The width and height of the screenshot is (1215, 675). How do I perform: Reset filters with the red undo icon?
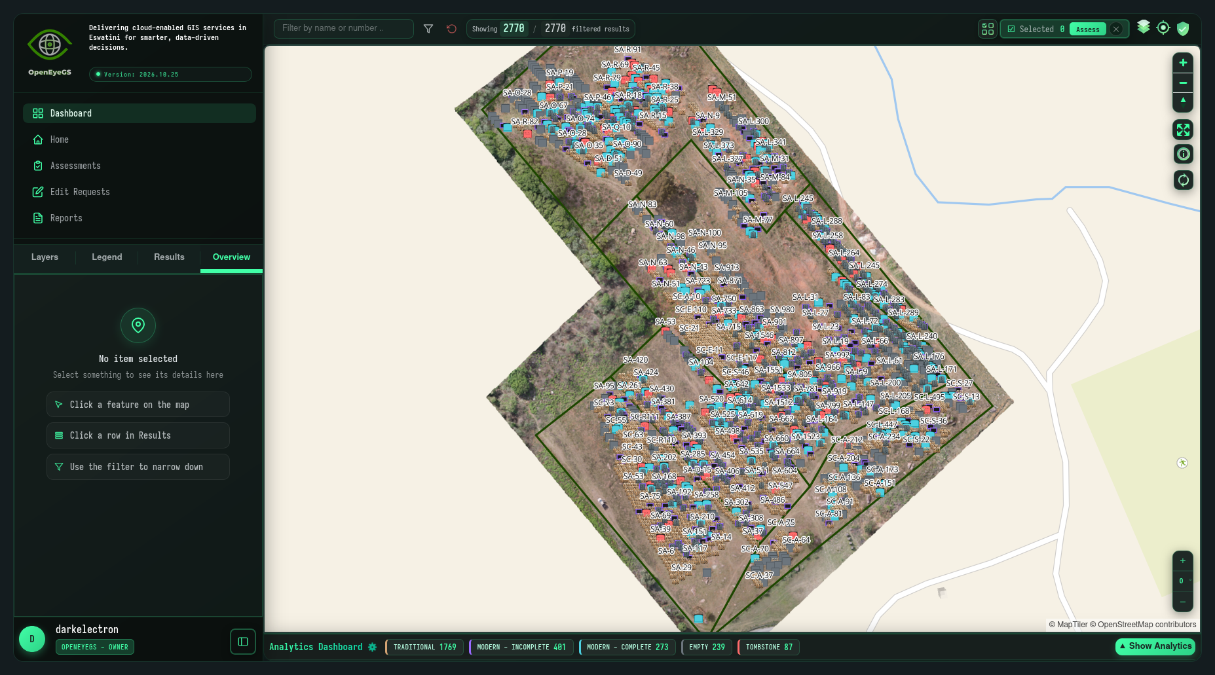(451, 29)
